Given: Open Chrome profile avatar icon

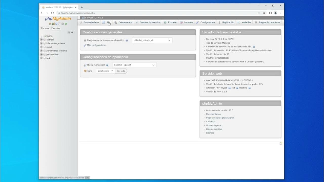Looking at the screenshot, I should tap(275, 13).
